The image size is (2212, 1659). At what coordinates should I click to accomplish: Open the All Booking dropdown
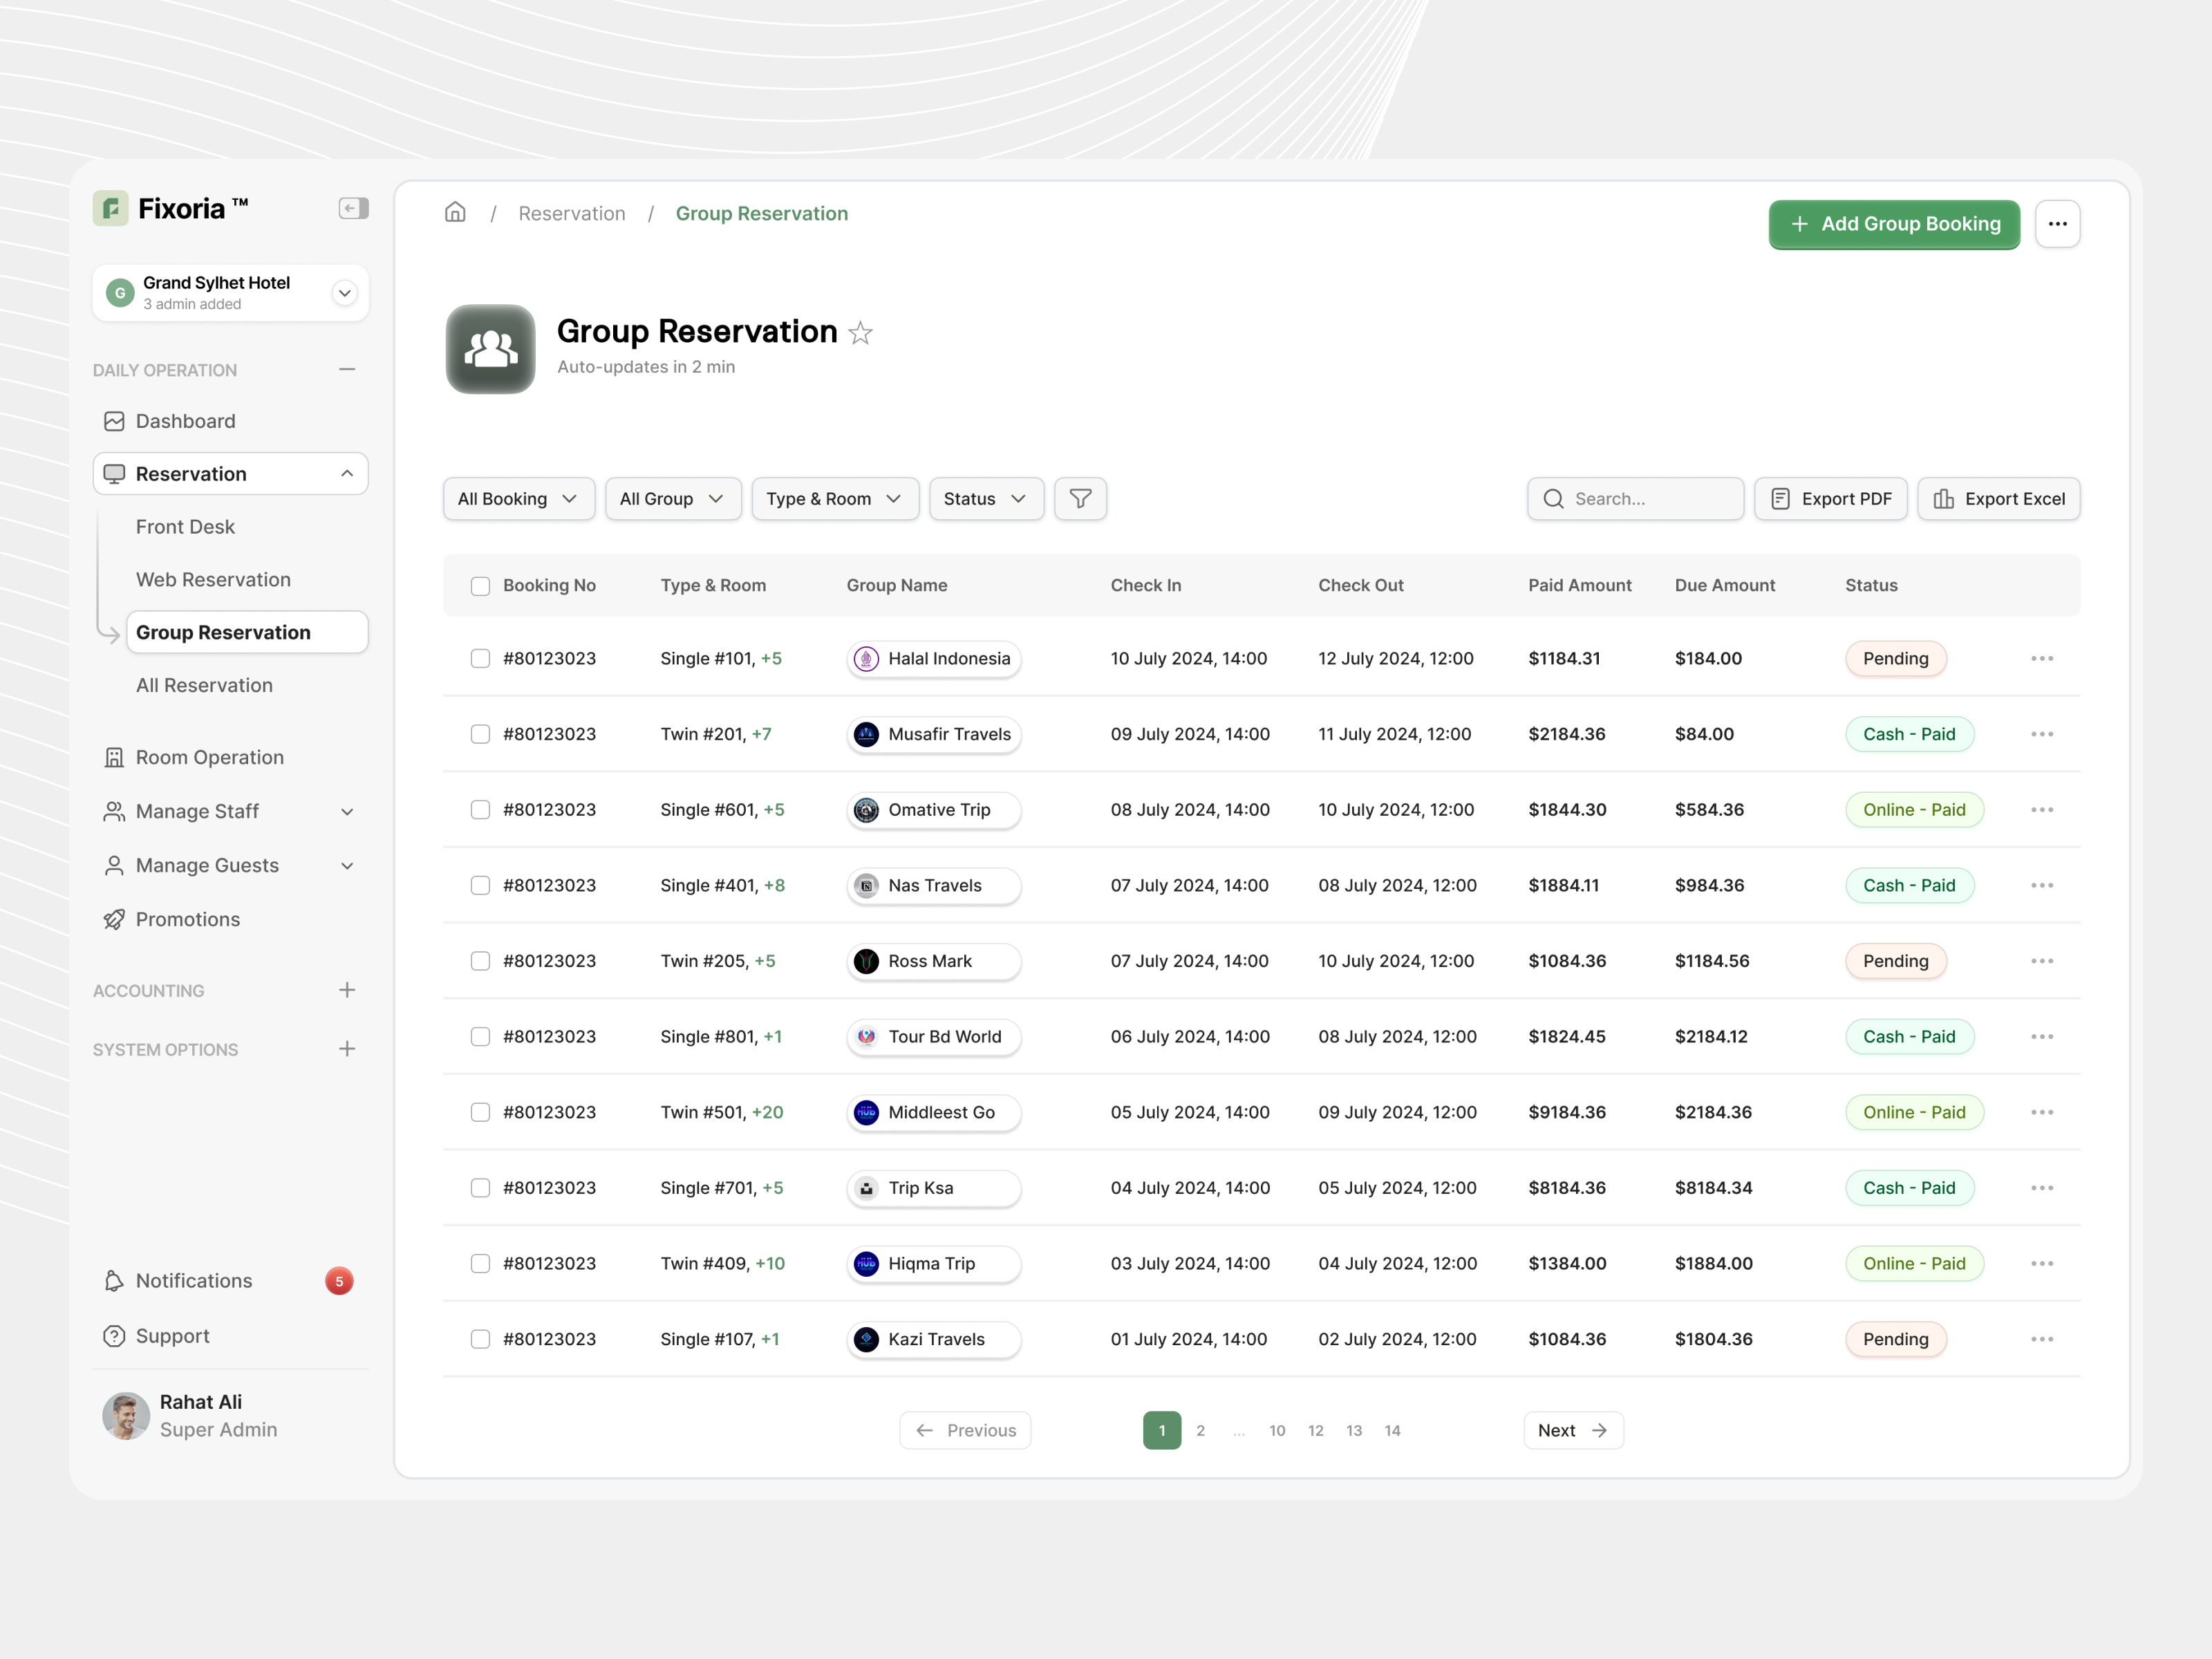point(518,498)
